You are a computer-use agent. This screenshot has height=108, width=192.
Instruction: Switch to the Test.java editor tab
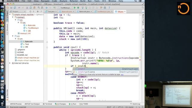(x=51, y=11)
